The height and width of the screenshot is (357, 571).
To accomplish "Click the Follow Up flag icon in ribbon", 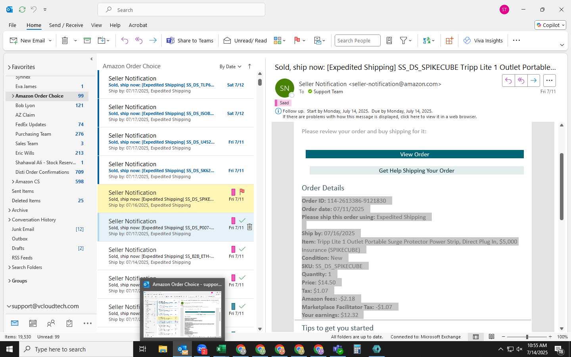I will 297,40.
